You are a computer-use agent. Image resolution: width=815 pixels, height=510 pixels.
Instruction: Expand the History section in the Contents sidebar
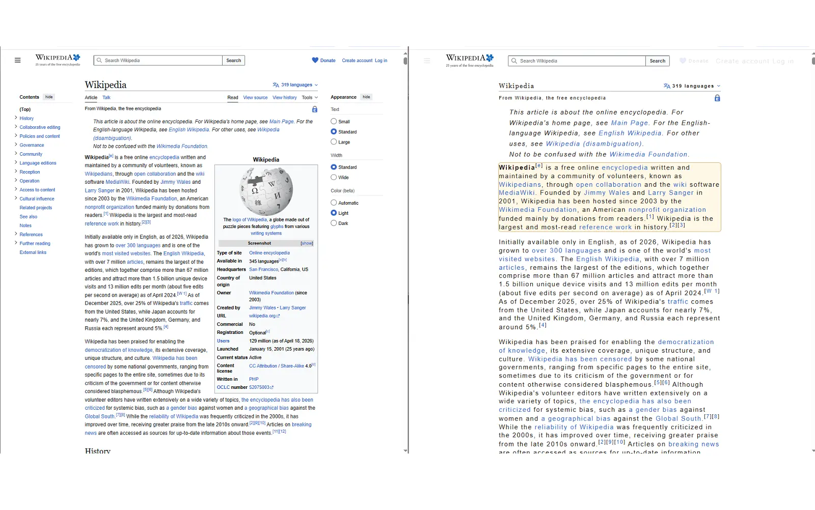point(17,118)
